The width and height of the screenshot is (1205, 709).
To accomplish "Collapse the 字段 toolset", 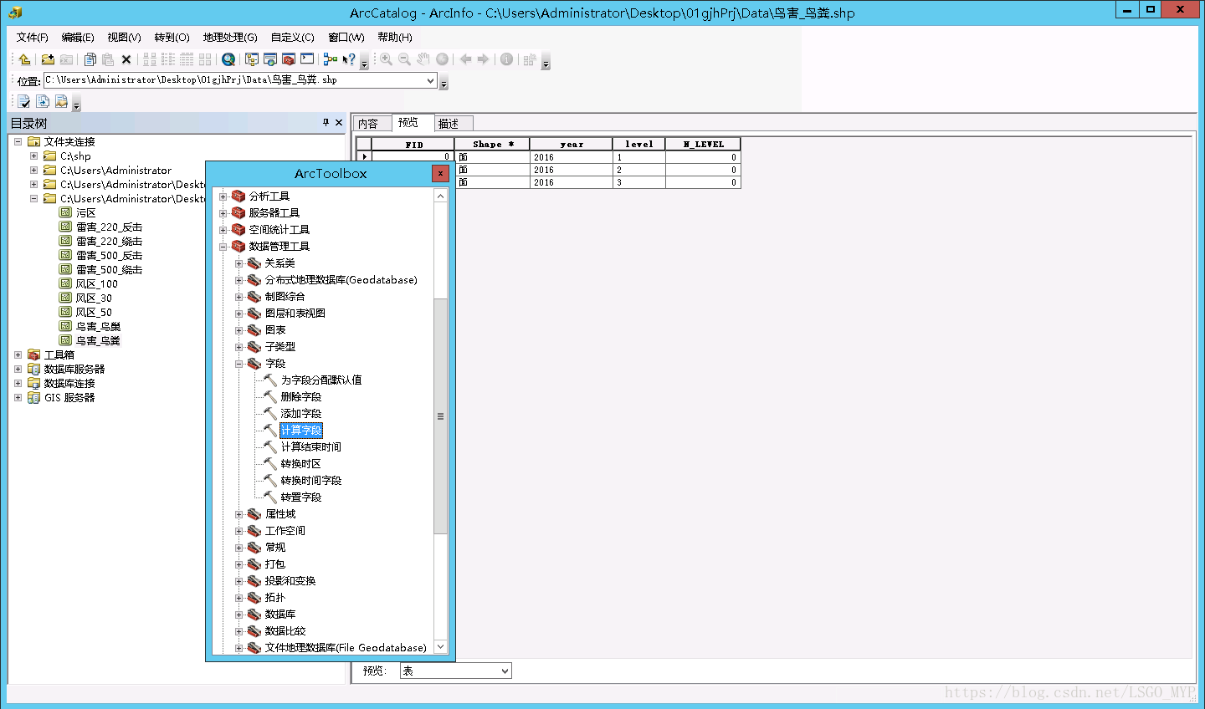I will coord(239,364).
